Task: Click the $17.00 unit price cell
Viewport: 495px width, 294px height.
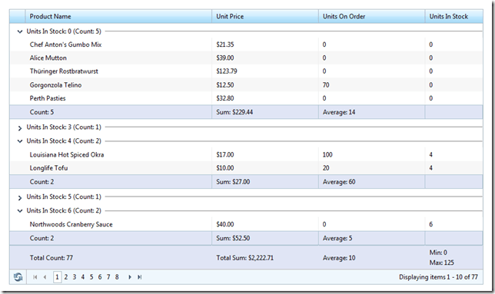Action: [265, 155]
